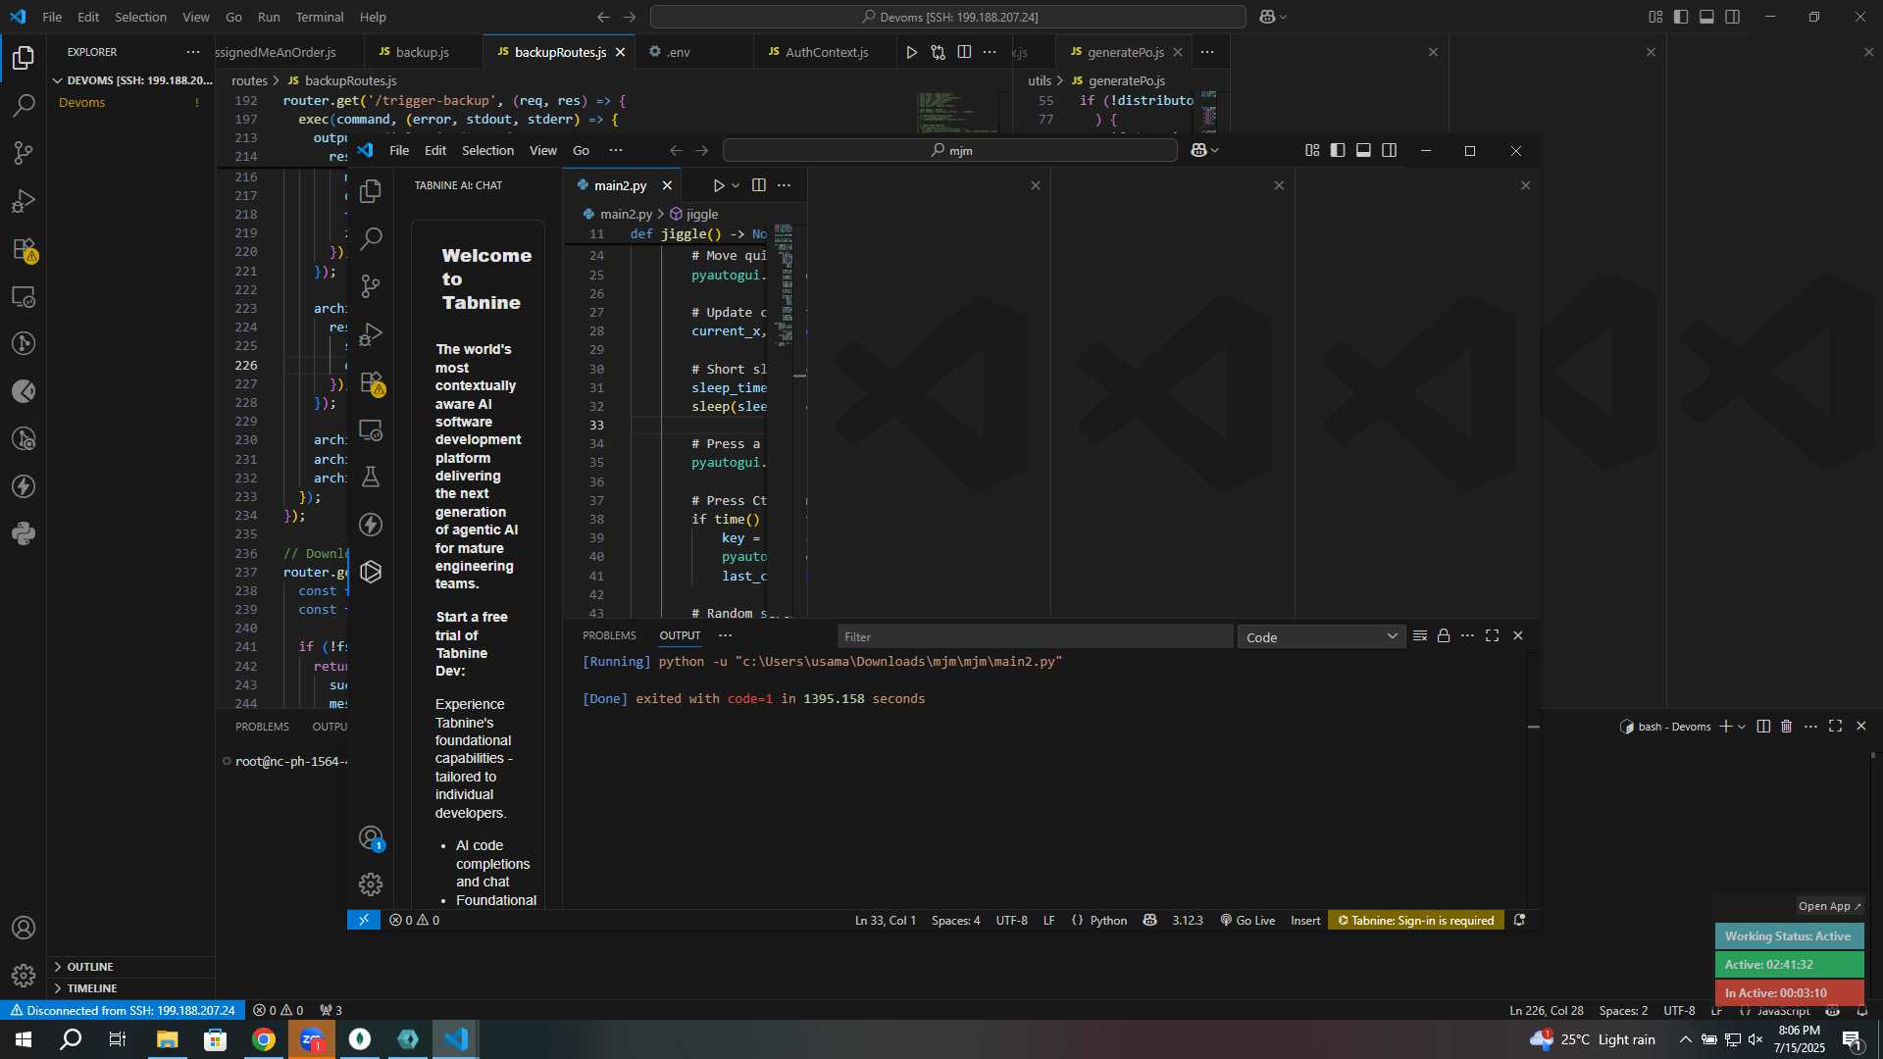Click mjm command center search box
Image resolution: width=1883 pixels, height=1059 pixels.
(x=949, y=151)
